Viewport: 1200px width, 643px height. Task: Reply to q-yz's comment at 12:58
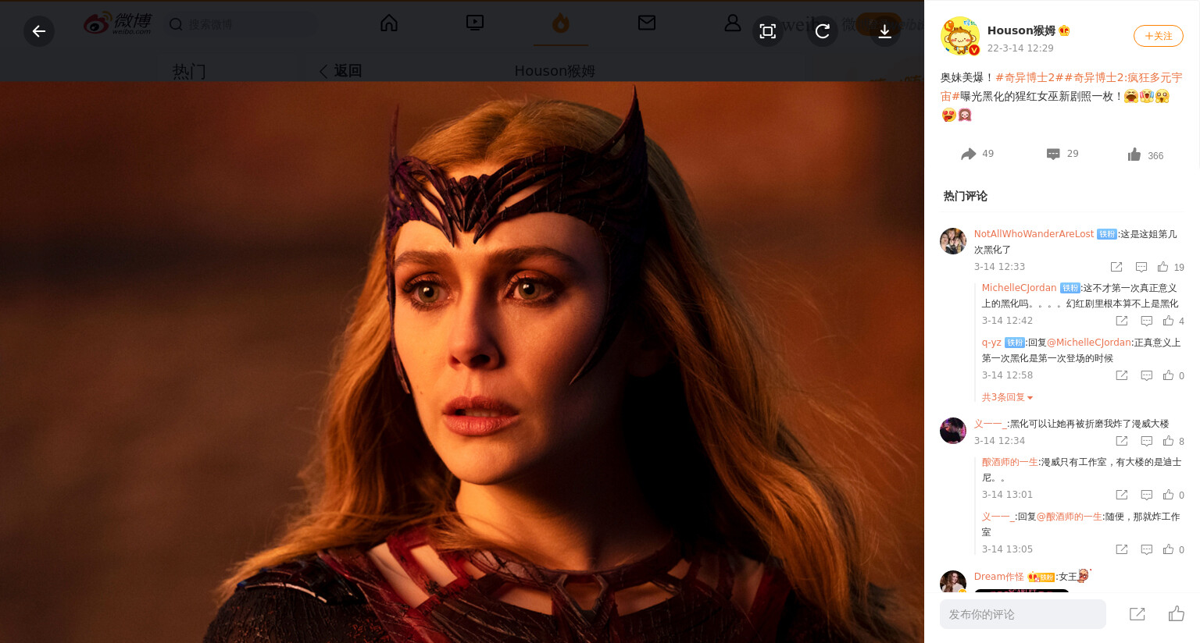click(1147, 375)
